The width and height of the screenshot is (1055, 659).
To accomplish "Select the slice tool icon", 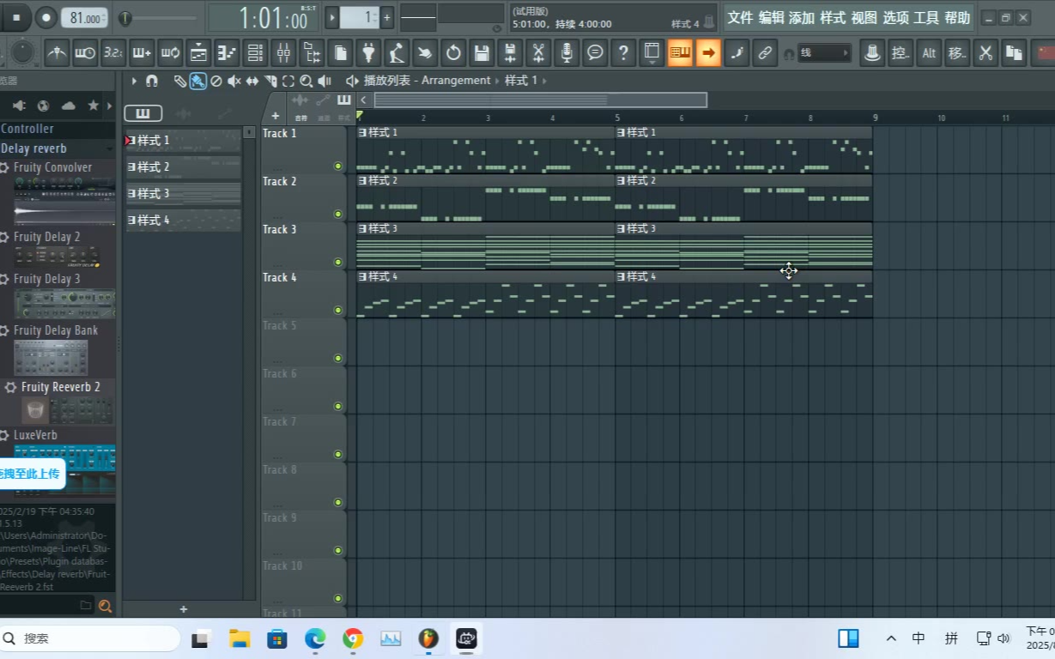I will point(270,81).
